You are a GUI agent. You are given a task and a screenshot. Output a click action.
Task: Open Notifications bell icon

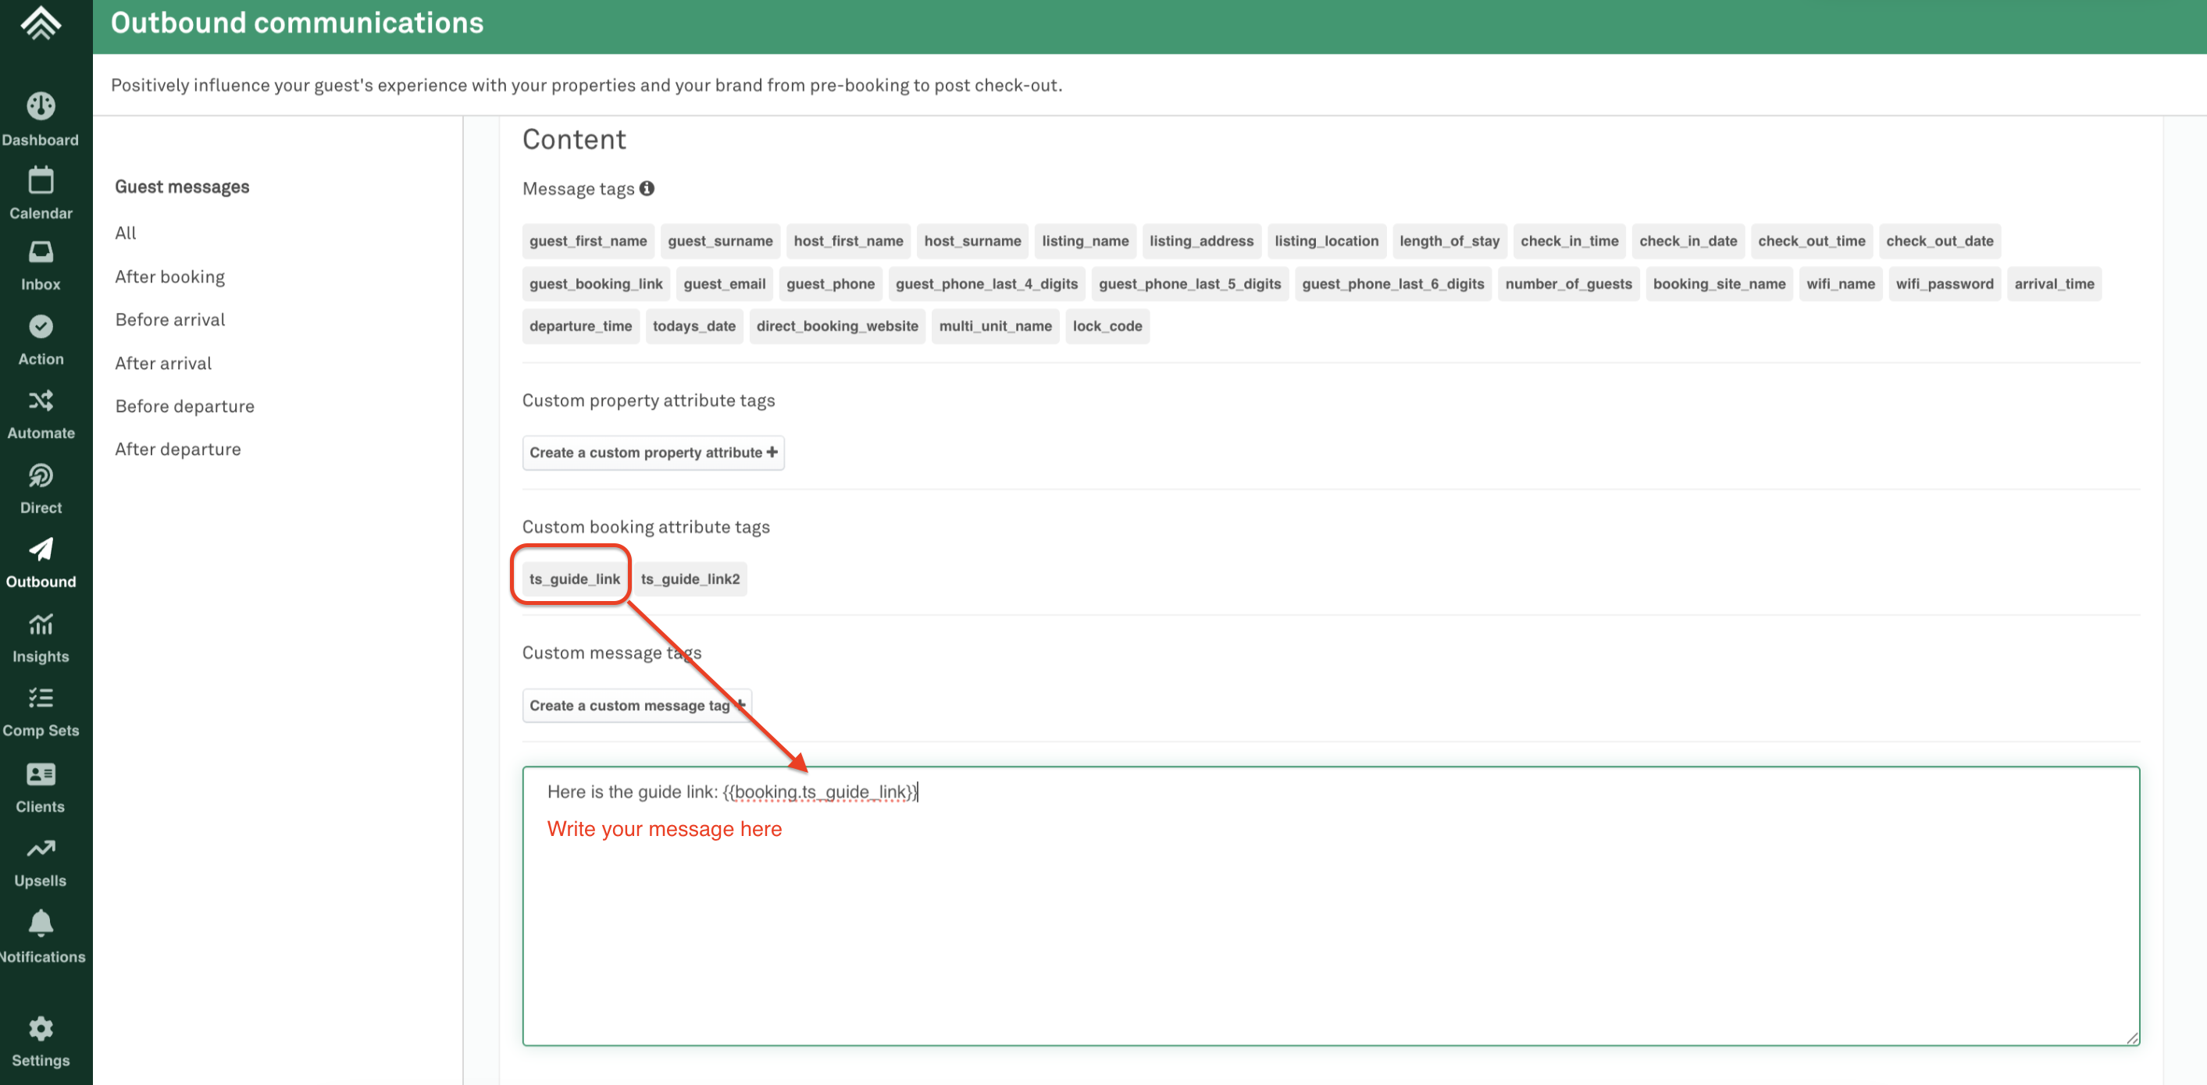[41, 923]
